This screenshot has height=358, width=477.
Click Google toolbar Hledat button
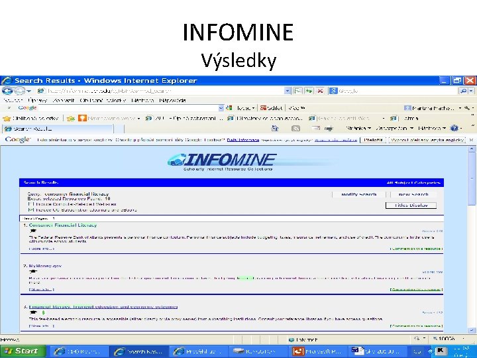coord(241,108)
